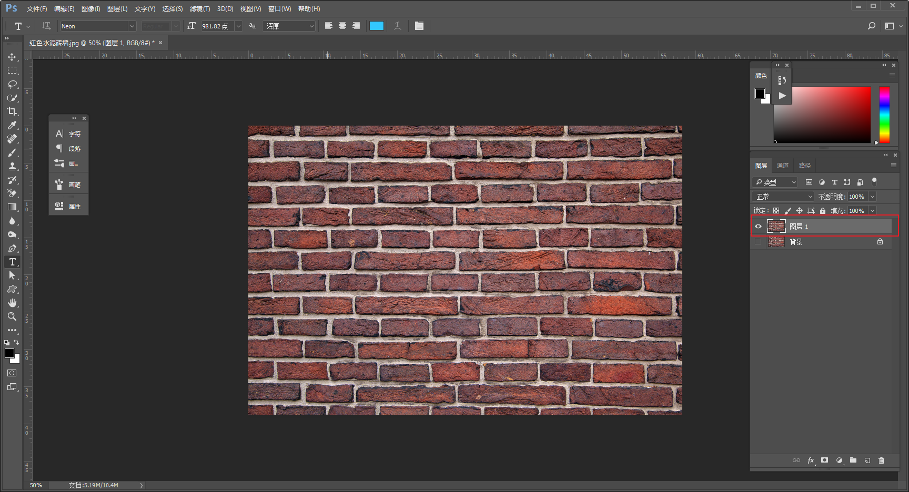Click the blue text color swatch

coord(377,26)
